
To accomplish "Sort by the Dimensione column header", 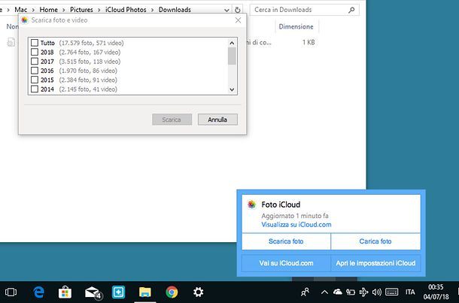I will pyautogui.click(x=296, y=26).
